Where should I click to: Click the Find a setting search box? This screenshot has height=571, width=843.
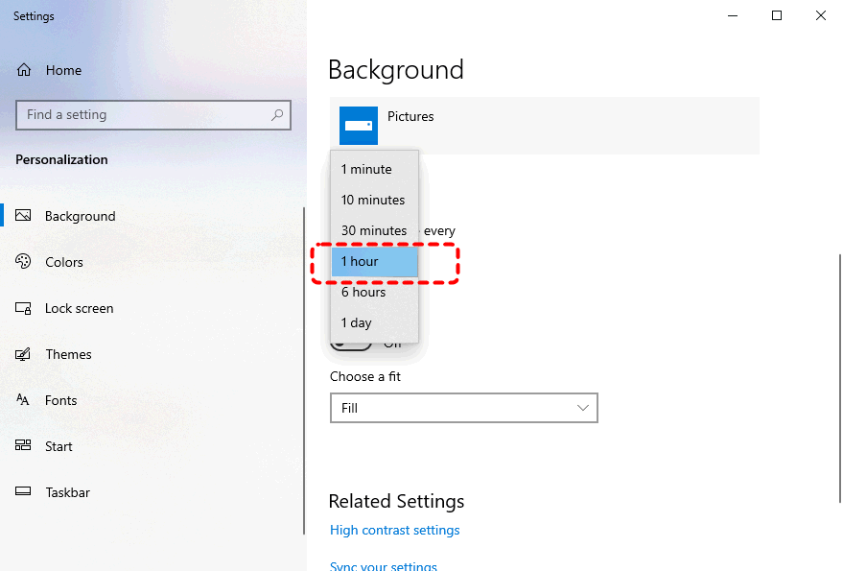pyautogui.click(x=144, y=115)
